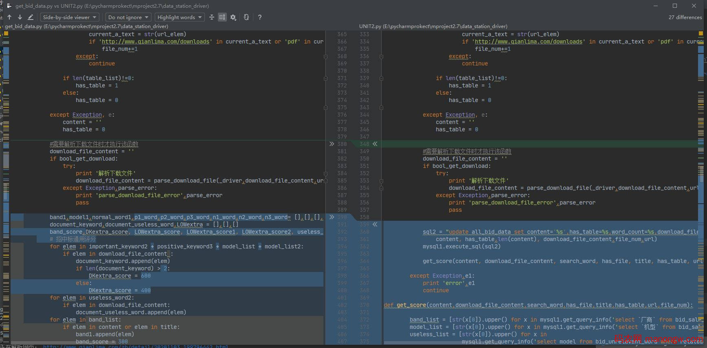Go to previous difference with up arrow
The width and height of the screenshot is (707, 348).
tap(9, 17)
